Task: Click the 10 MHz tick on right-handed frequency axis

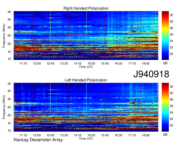Action: pyautogui.click(x=9, y=59)
